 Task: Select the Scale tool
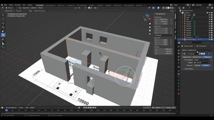tap(3, 31)
